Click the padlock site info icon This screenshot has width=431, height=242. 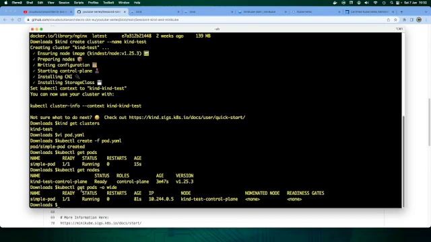pos(28,19)
